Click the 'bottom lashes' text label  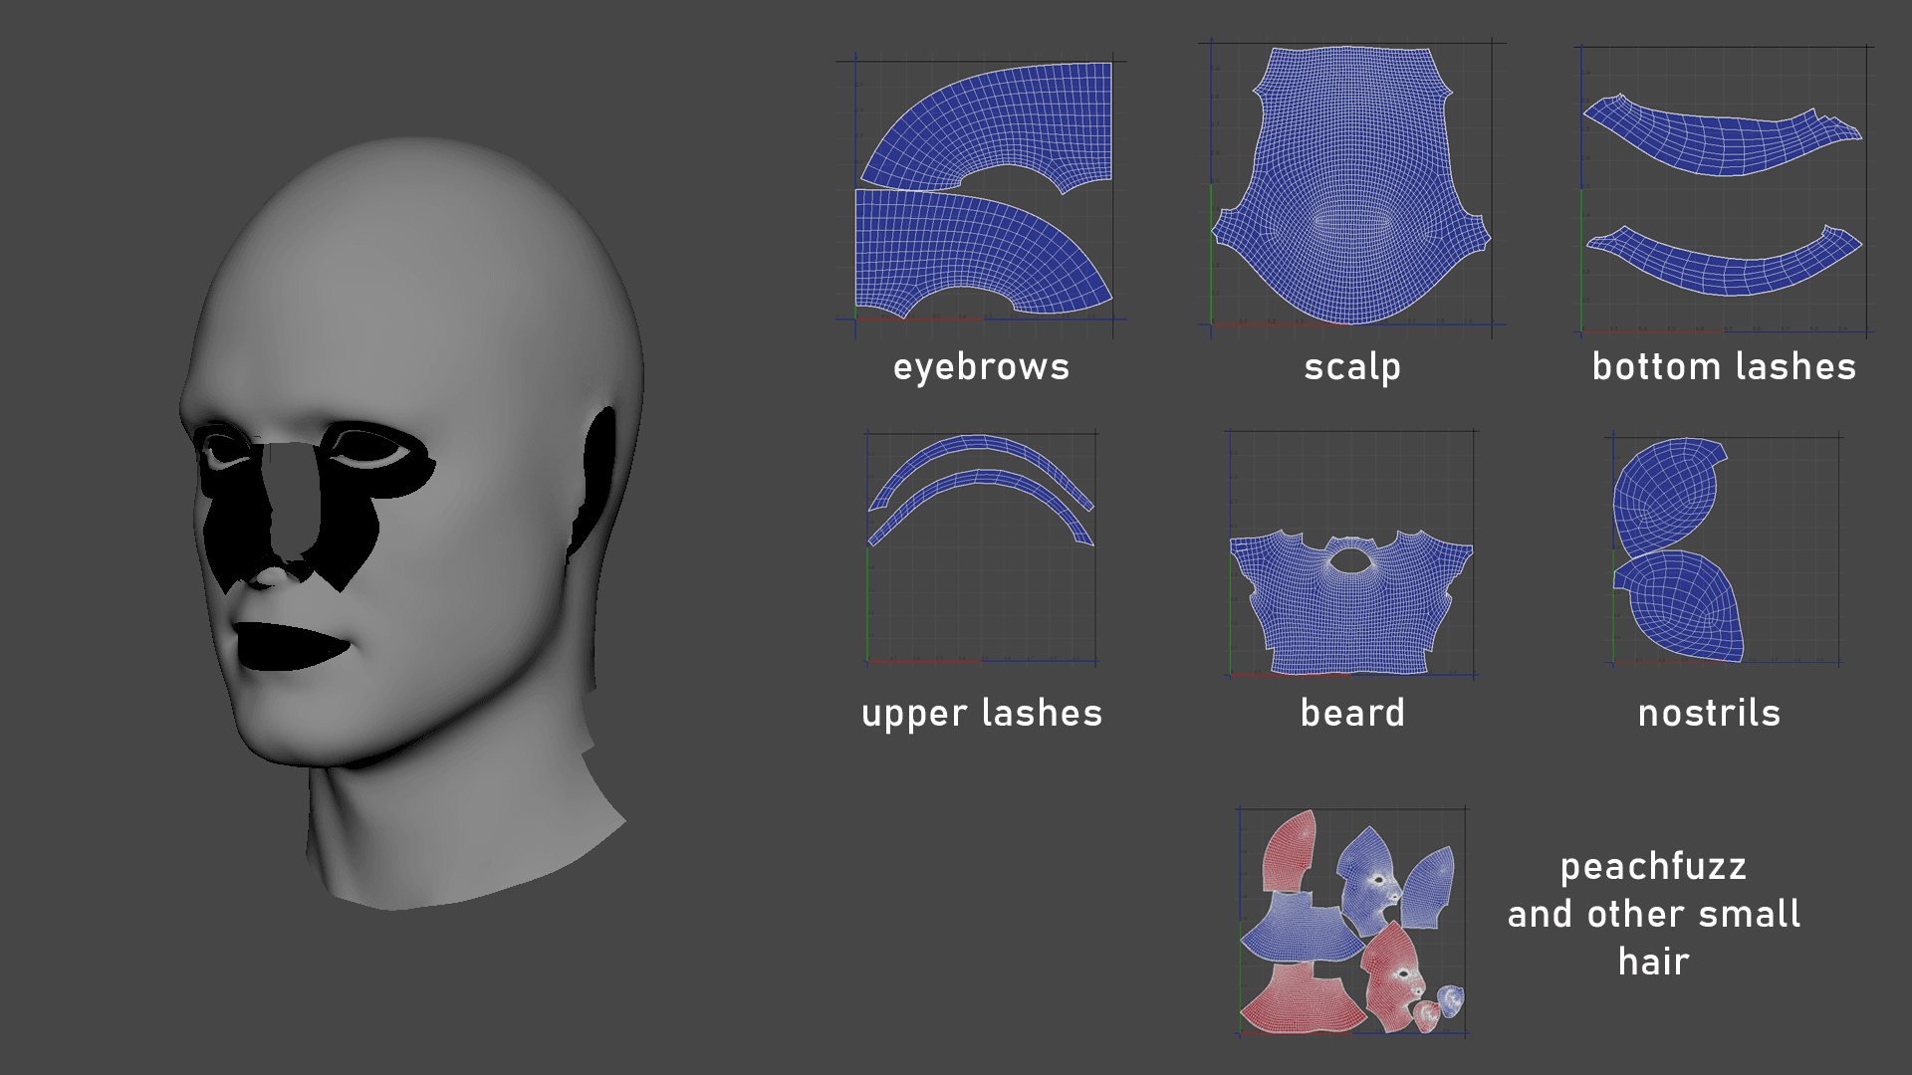pyautogui.click(x=1724, y=367)
